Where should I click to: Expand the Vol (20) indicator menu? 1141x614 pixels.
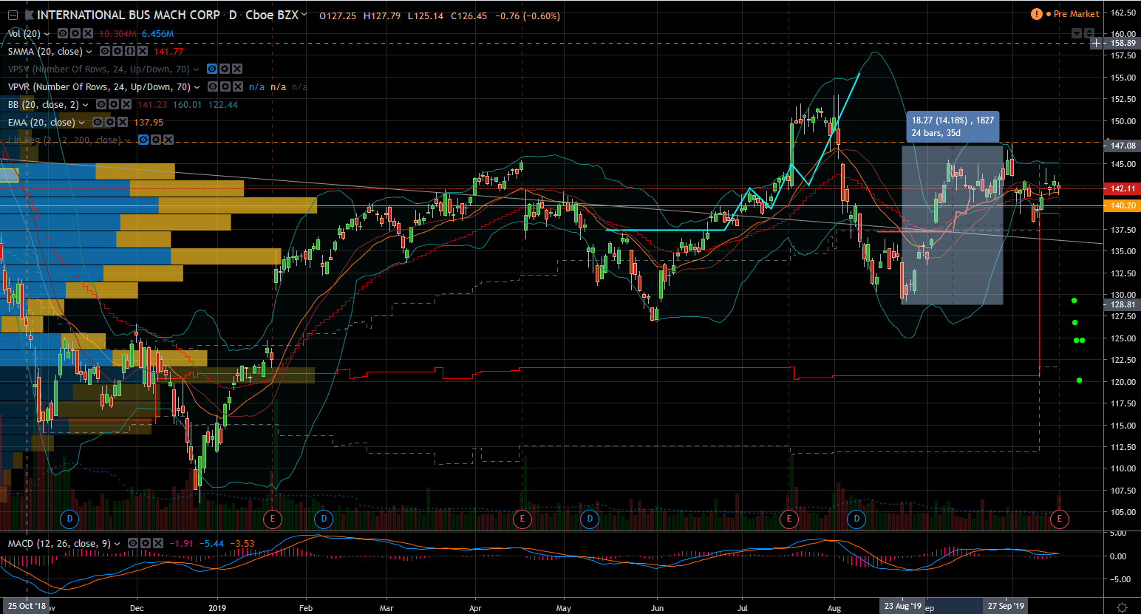pyautogui.click(x=47, y=34)
